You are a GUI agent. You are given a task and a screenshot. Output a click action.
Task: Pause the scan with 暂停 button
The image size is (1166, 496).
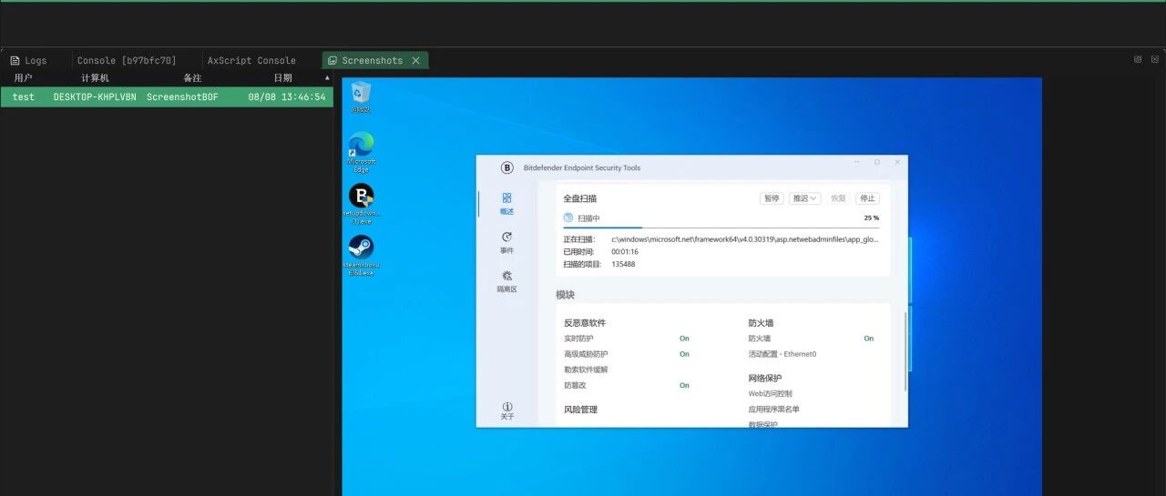tap(772, 198)
